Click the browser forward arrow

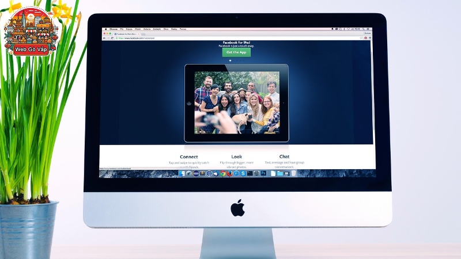coord(108,38)
